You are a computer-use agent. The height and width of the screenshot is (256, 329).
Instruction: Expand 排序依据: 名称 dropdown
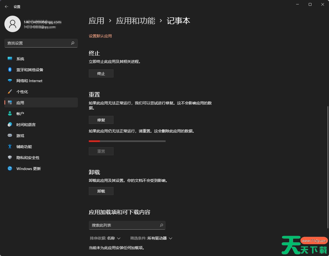(105, 238)
